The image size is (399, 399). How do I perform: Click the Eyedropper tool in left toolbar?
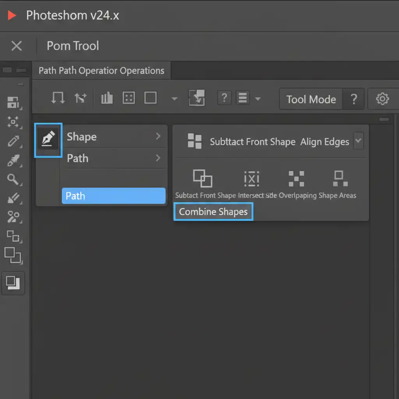click(x=14, y=160)
